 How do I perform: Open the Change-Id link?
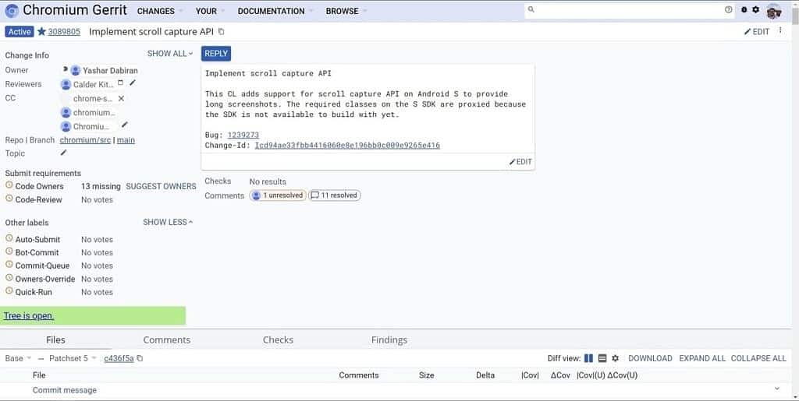click(x=347, y=146)
